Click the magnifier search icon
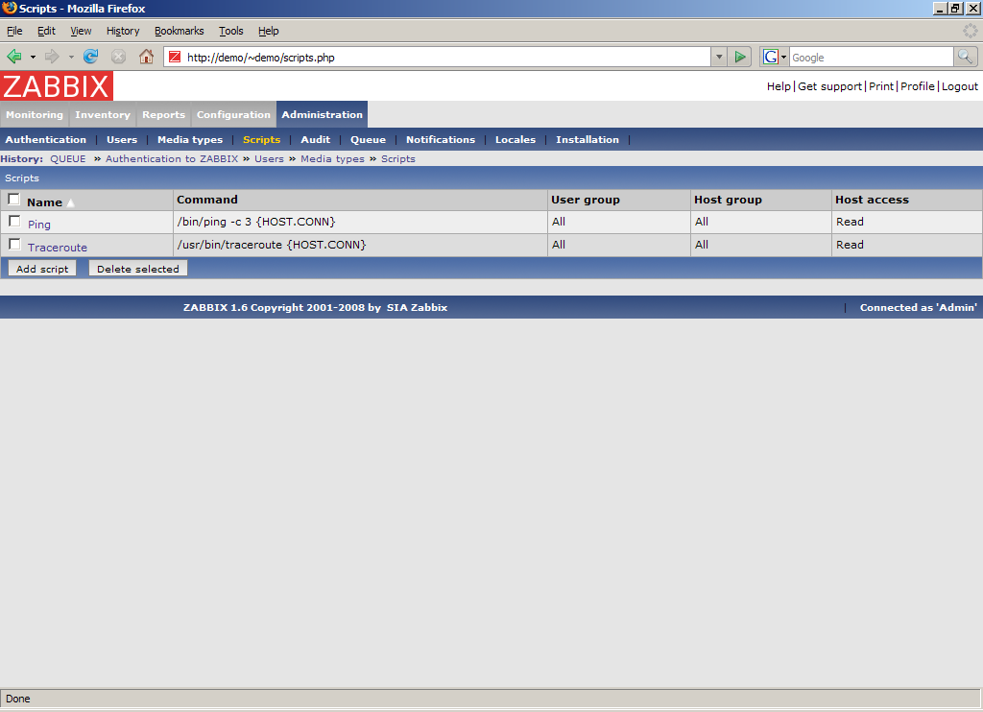 point(966,57)
